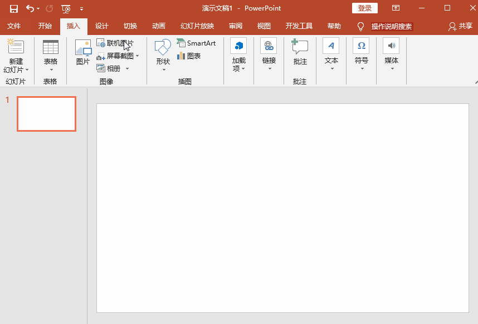Click the 图表 (Chart) icon
Screen dimensions: 478x324
pyautogui.click(x=189, y=56)
